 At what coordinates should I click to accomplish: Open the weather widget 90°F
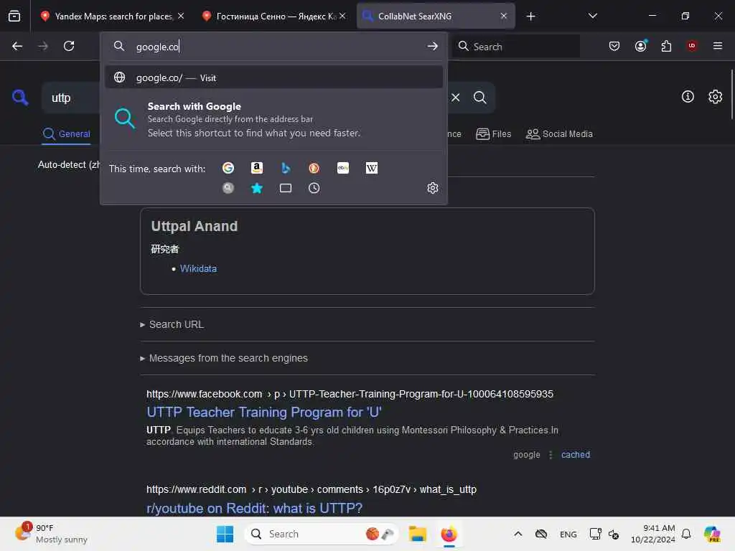51,534
